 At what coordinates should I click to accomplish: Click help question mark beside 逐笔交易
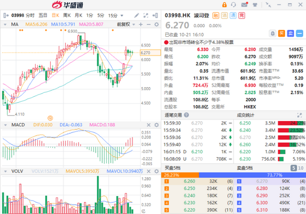click(x=186, y=115)
